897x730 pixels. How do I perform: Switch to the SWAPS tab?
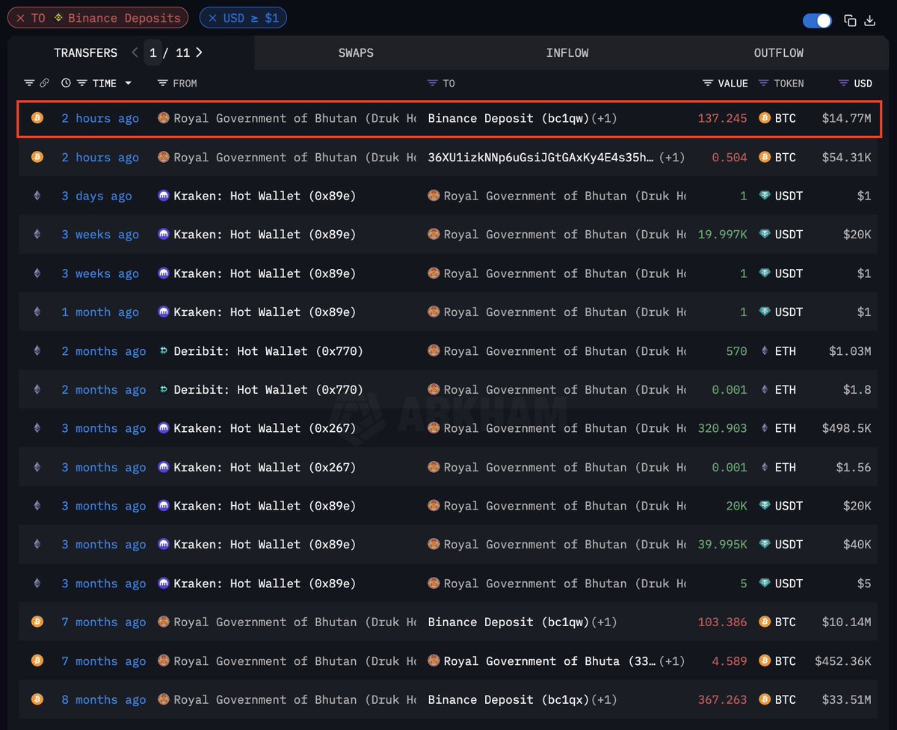355,52
